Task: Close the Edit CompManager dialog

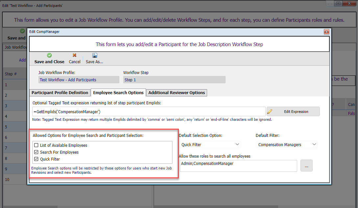Action: pos(326,32)
